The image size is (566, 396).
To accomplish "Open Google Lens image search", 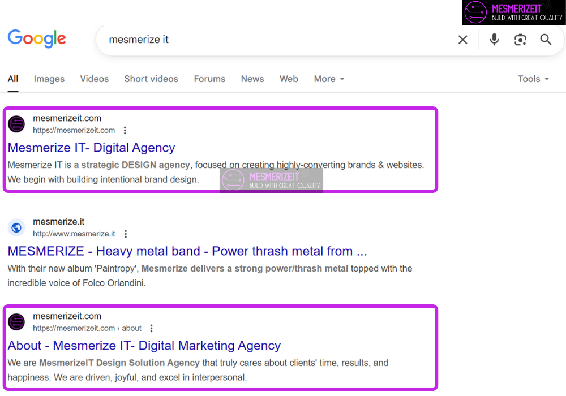I will click(x=520, y=40).
